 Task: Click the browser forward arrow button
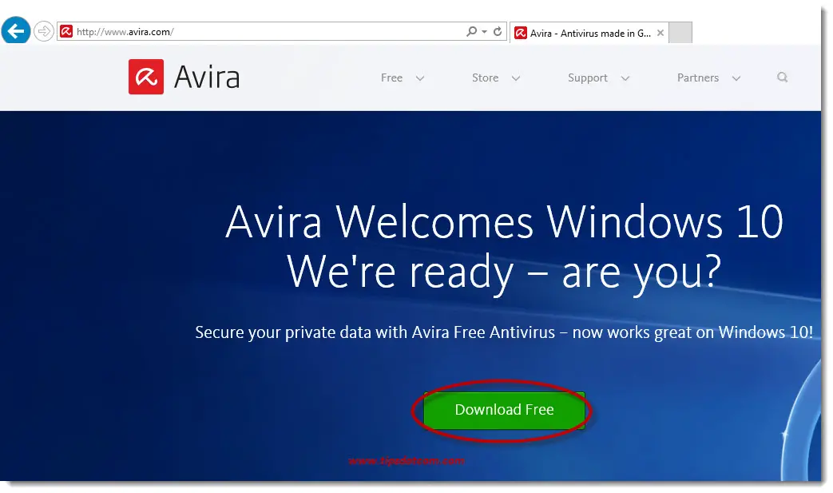44,31
